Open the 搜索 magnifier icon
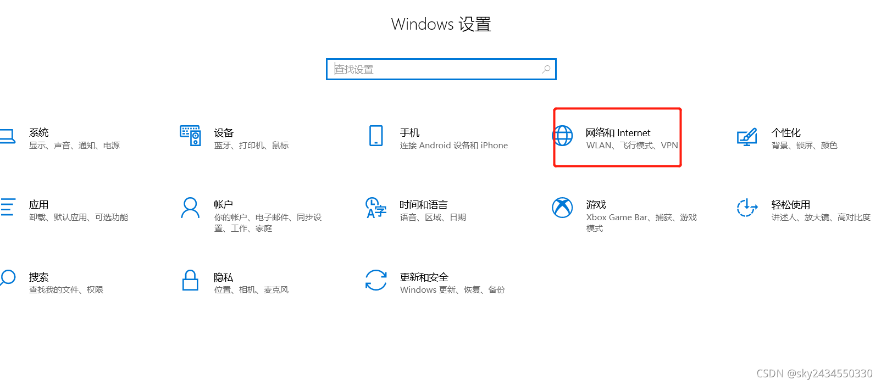 (x=7, y=278)
